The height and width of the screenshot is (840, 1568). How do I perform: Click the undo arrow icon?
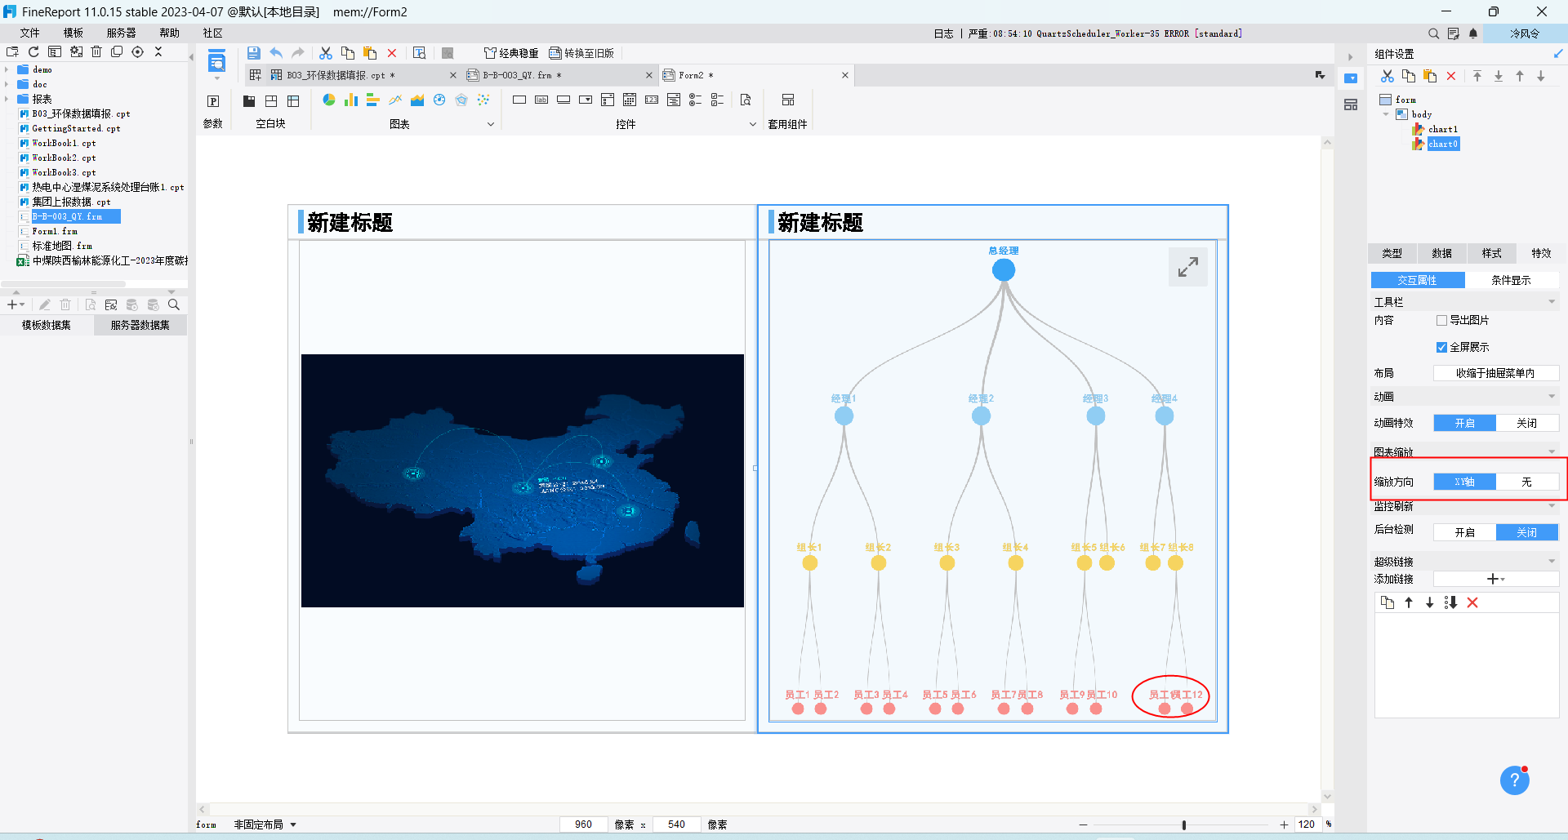(276, 53)
